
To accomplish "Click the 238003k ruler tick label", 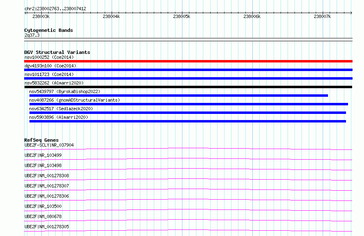I will [41, 16].
